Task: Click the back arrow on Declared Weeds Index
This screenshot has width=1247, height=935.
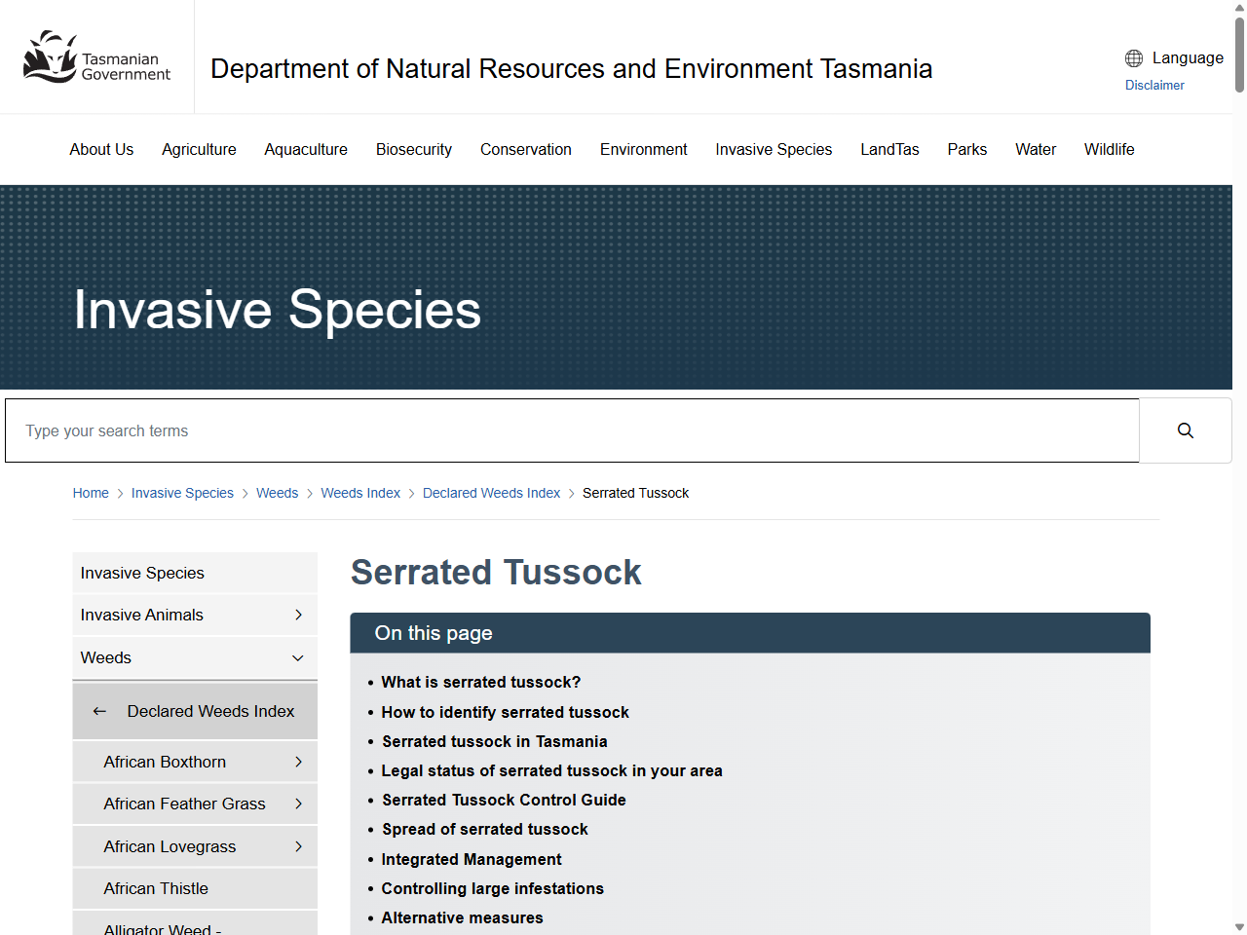Action: click(x=99, y=711)
